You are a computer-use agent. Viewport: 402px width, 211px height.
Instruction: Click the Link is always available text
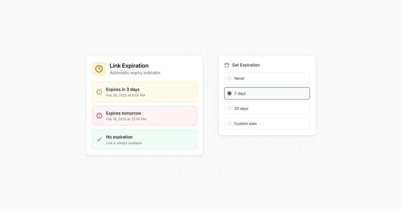tap(124, 143)
